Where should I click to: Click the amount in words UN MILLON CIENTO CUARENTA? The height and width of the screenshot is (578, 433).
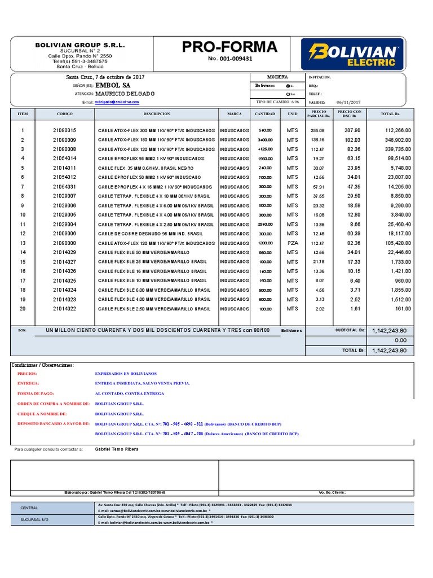click(x=158, y=330)
